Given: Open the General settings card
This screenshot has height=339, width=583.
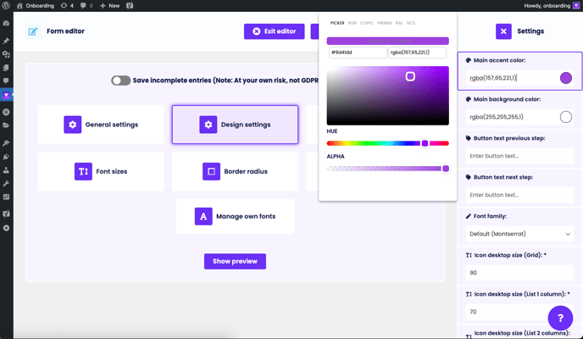Looking at the screenshot, I should click(101, 125).
